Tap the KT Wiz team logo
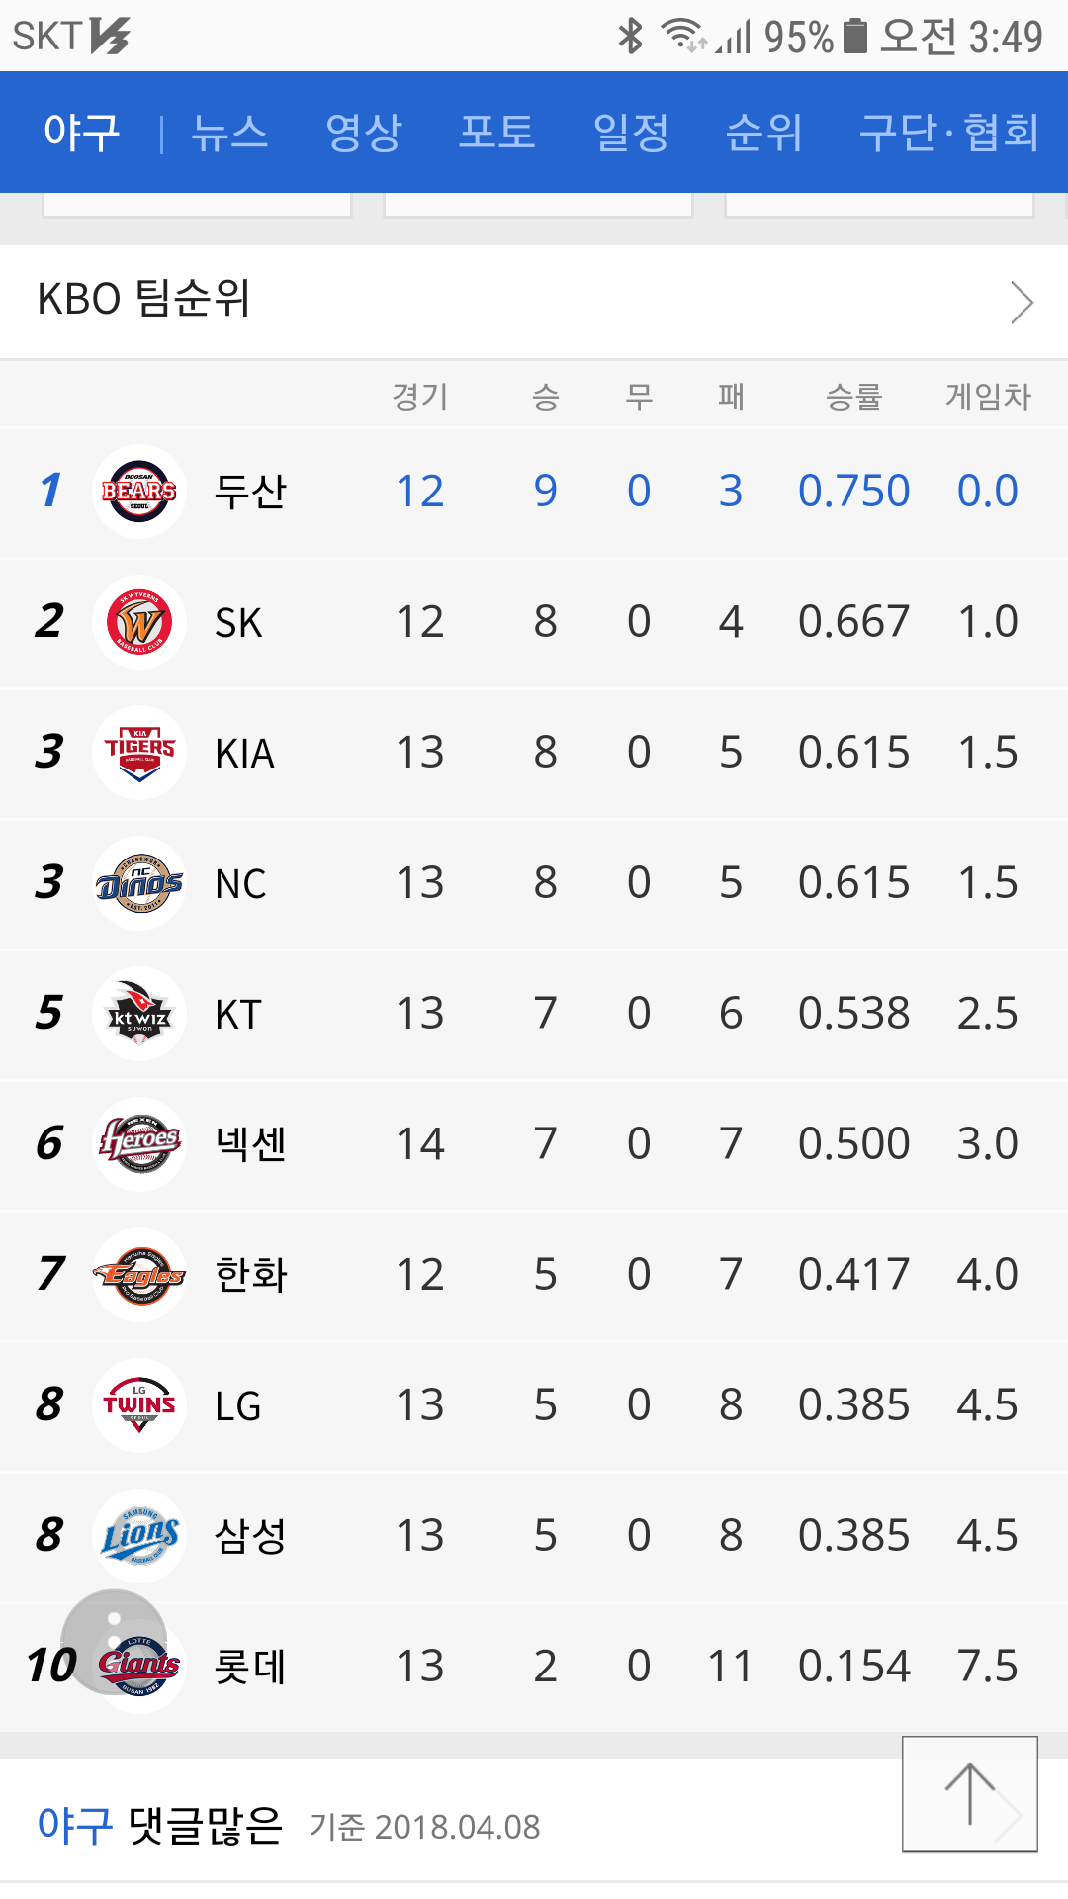 point(139,1014)
